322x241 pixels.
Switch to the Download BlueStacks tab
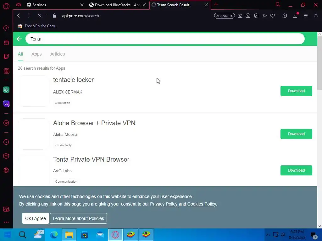(x=117, y=5)
